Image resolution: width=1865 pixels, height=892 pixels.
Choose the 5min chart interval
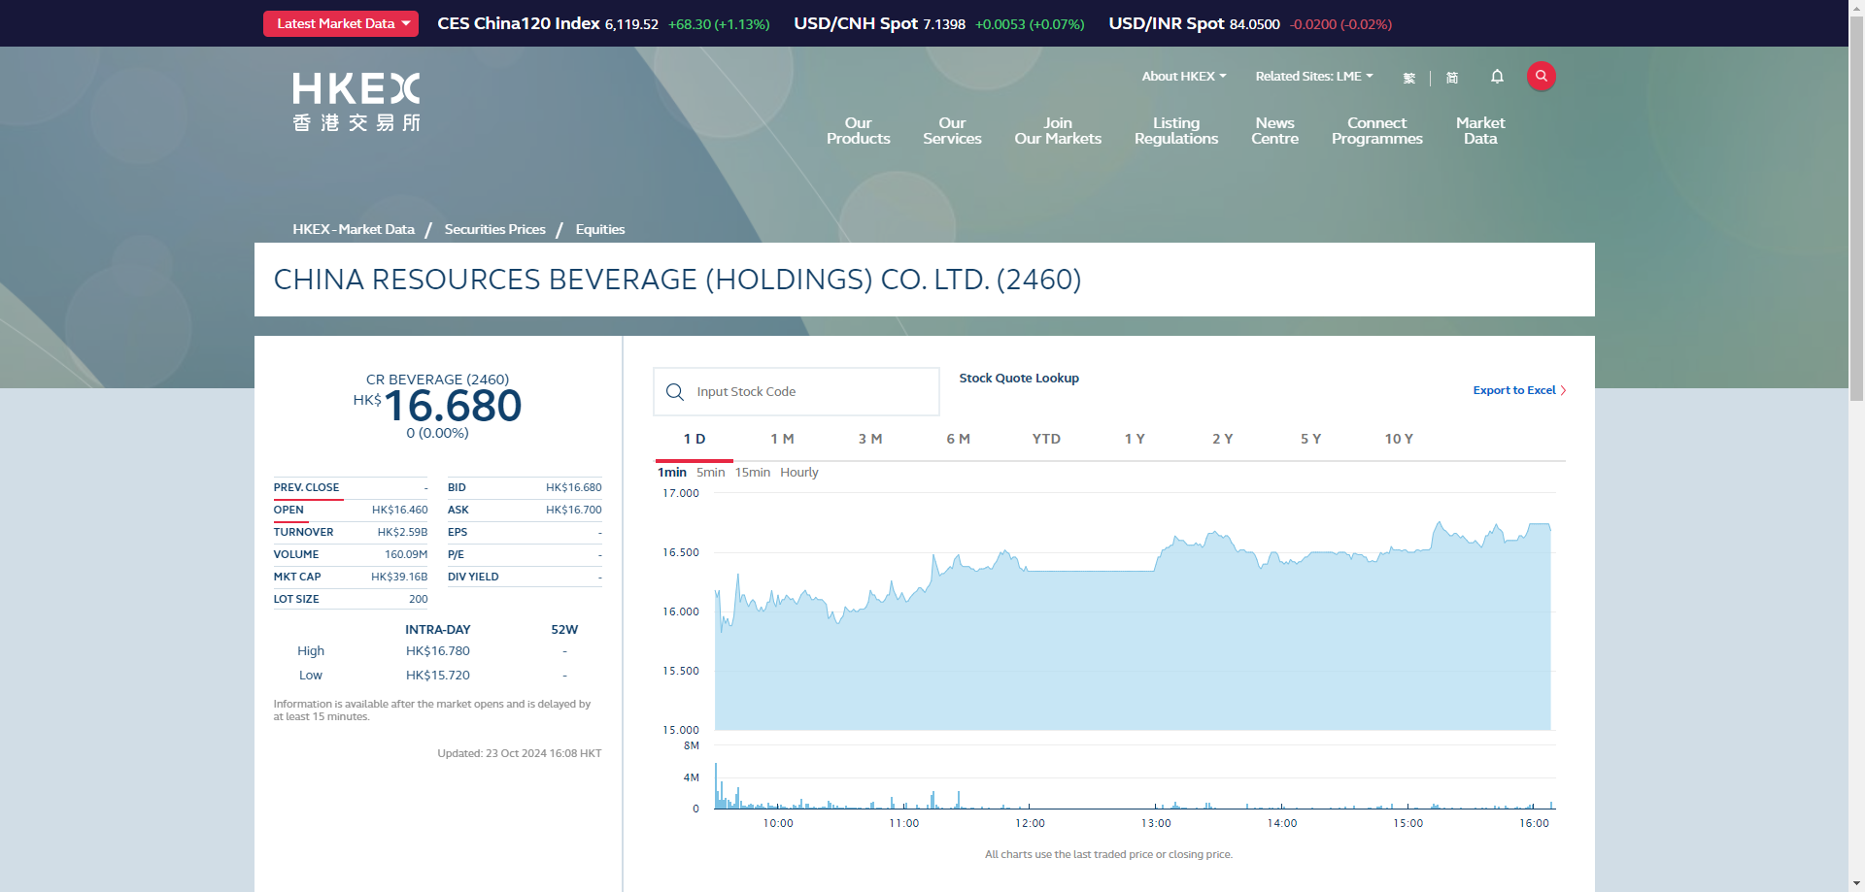pos(710,472)
